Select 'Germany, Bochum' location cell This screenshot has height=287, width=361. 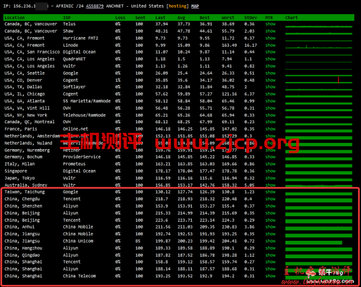(x=24, y=157)
